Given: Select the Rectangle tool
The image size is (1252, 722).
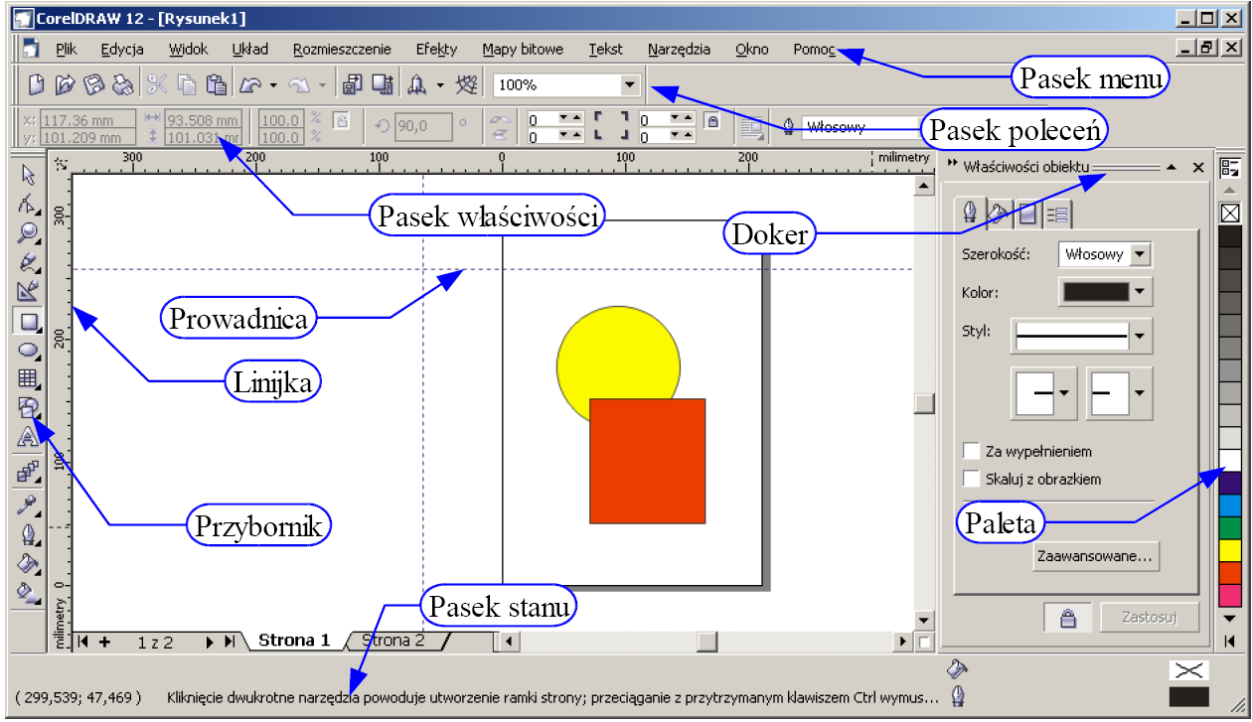Looking at the screenshot, I should [28, 321].
